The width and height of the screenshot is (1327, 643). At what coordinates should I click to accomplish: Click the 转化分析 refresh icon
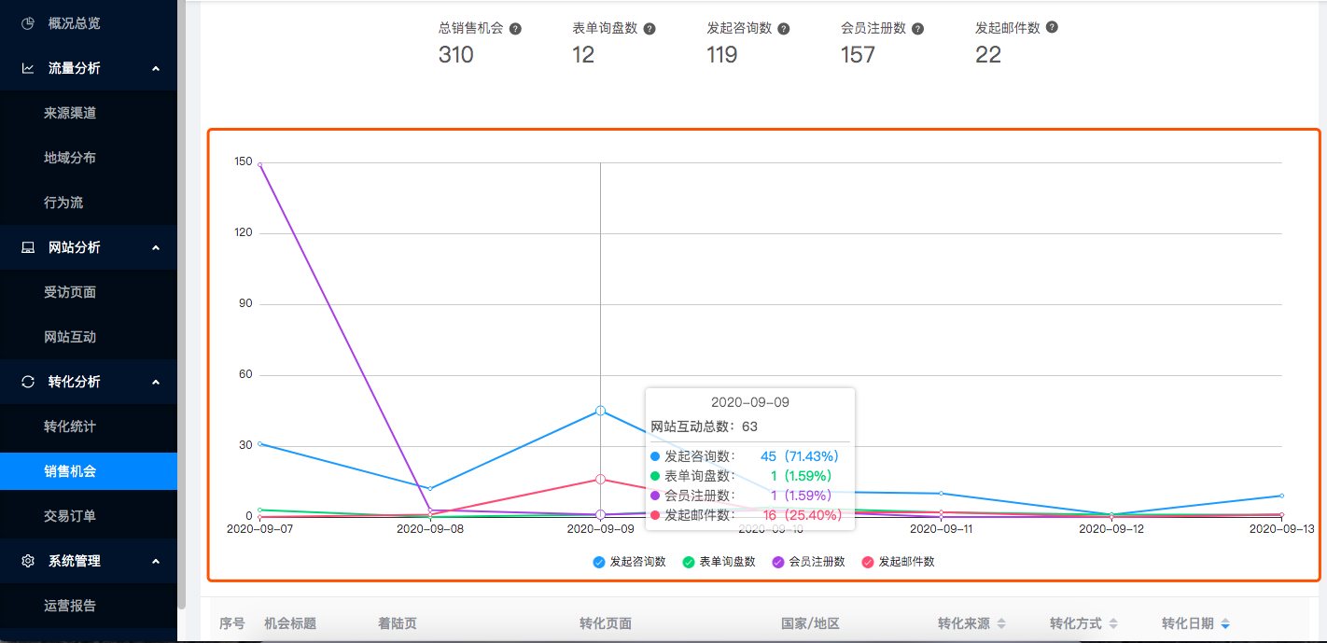28,382
